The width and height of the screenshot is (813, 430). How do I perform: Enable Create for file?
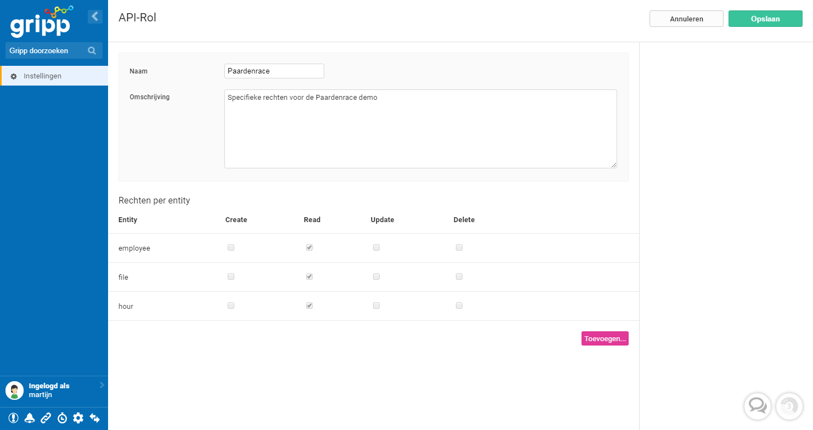(231, 276)
